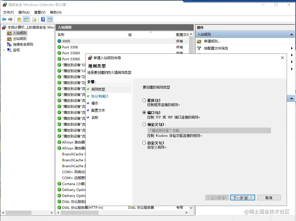Click the firewall icon in the title bar
The width and height of the screenshot is (296, 221).
pyautogui.click(x=5, y=5)
